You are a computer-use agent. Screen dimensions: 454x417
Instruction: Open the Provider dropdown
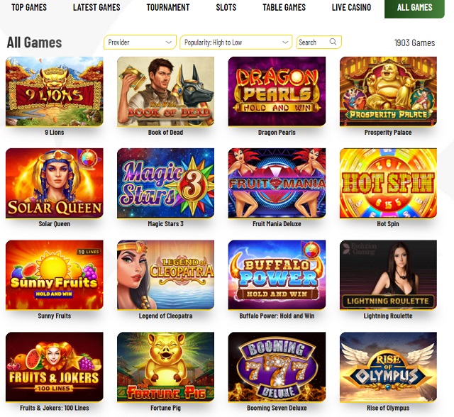[x=140, y=43]
